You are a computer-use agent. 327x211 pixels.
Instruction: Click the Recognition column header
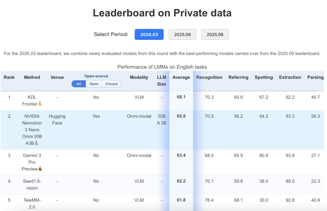pos(209,77)
